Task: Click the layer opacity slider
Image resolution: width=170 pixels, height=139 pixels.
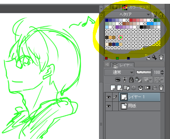Action: tap(144, 72)
